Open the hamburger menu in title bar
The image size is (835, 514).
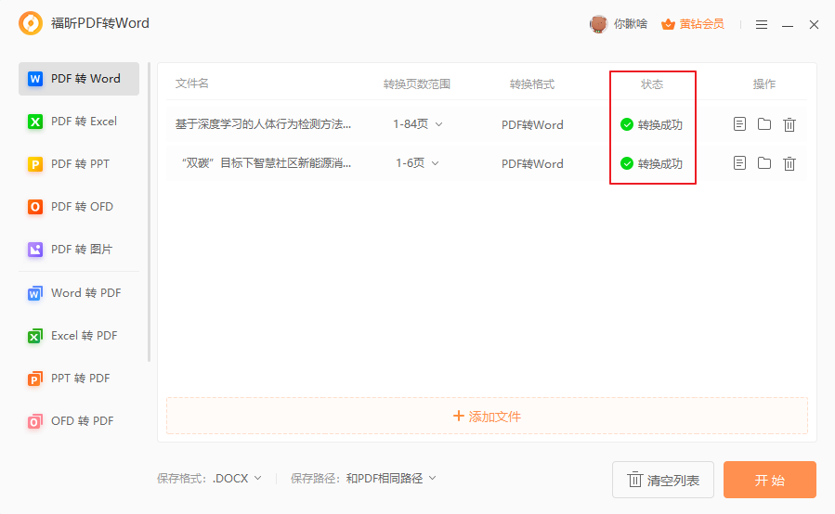pos(762,24)
